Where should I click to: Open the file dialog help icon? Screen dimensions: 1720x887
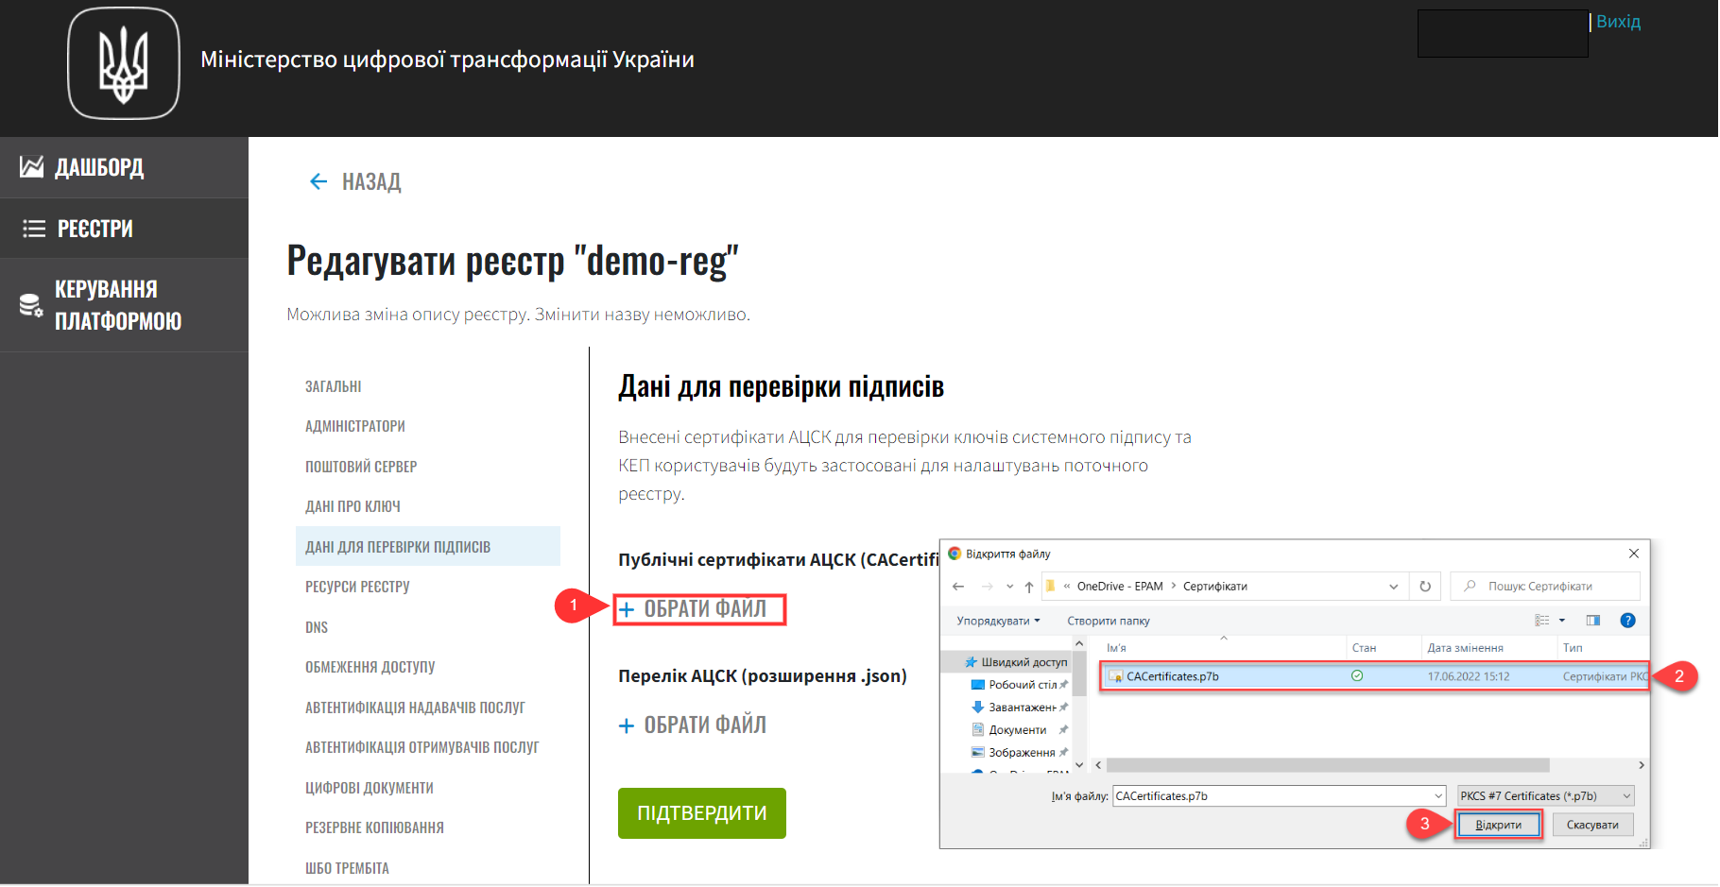[x=1627, y=621]
